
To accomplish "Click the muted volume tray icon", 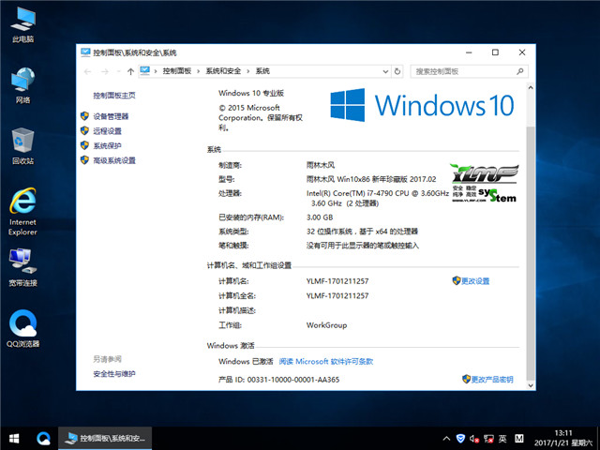I will coord(474,439).
